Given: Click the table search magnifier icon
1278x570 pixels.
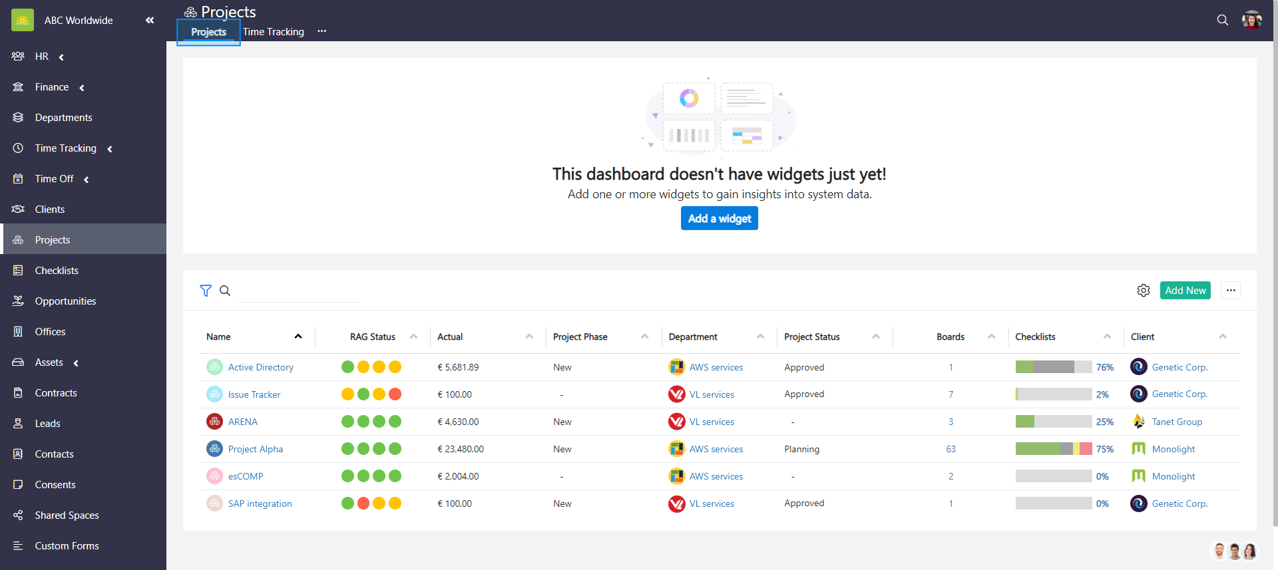Looking at the screenshot, I should click(225, 291).
